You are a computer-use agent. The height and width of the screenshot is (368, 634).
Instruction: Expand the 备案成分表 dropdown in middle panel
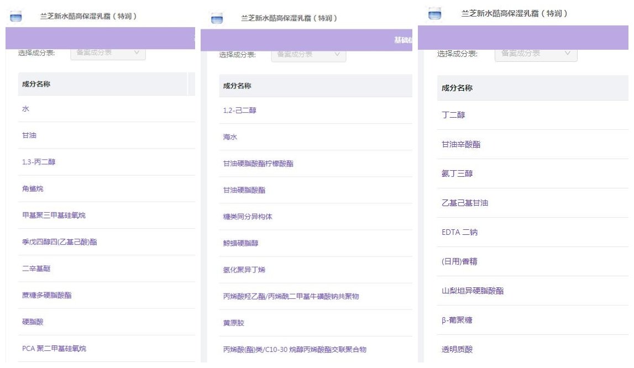pos(308,54)
